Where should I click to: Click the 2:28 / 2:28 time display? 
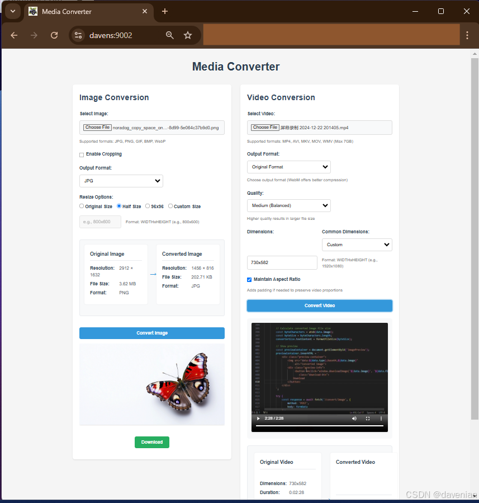[x=274, y=419]
